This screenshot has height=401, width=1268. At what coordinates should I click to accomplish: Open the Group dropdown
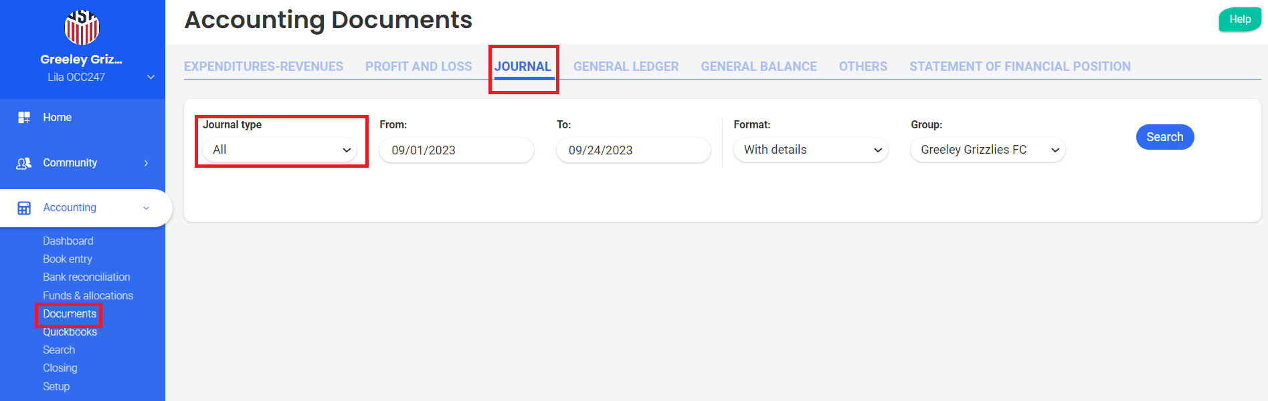pyautogui.click(x=987, y=150)
